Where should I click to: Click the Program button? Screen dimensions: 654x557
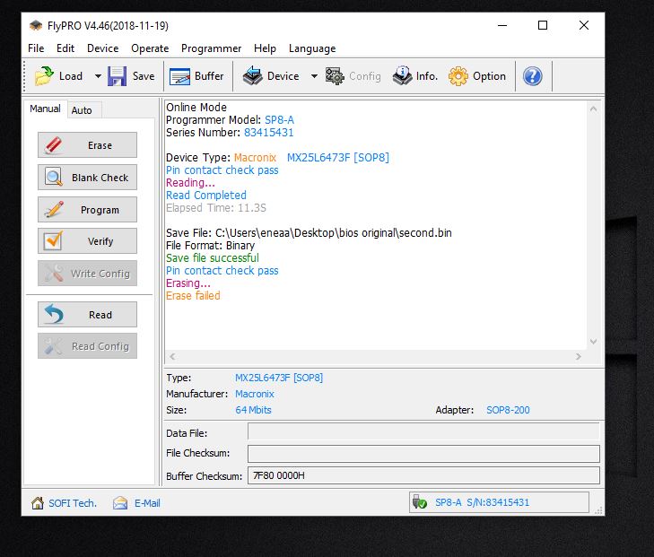pos(87,209)
